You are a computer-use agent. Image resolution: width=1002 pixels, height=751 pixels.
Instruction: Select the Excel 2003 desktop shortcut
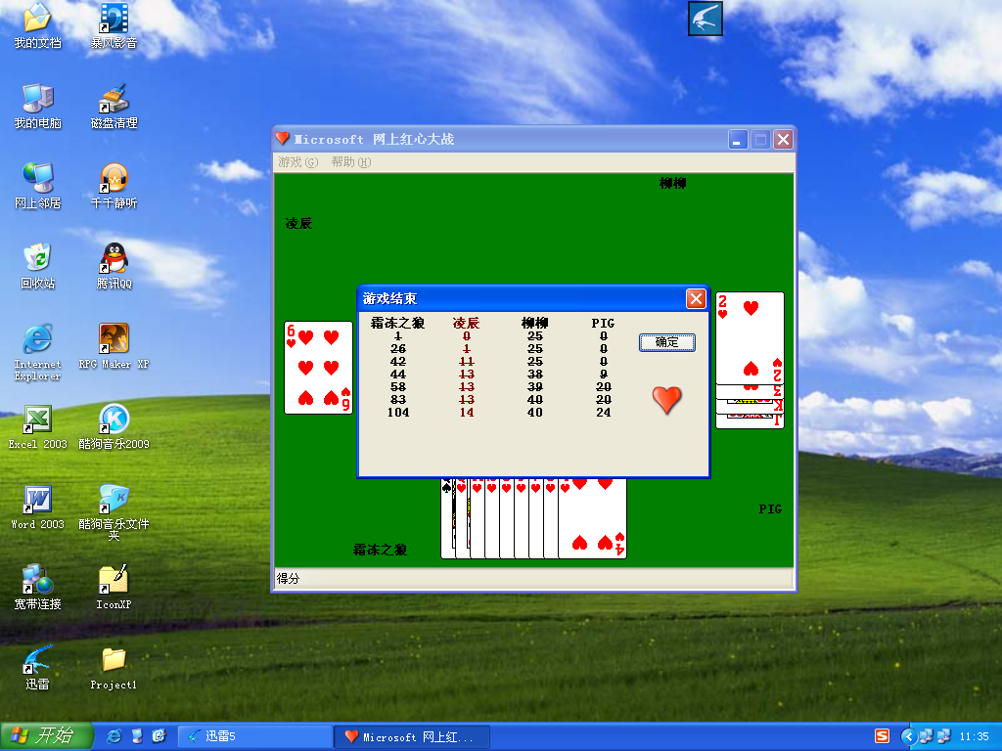pyautogui.click(x=38, y=426)
